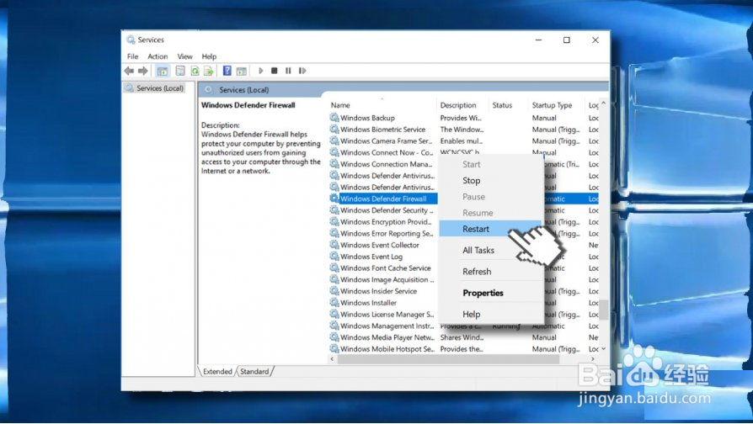Click the Services title bar app icon
Viewport: 753px width, 424px height.
[x=131, y=40]
